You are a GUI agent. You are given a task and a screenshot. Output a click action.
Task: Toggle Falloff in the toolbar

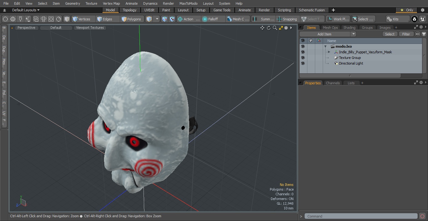click(214, 19)
